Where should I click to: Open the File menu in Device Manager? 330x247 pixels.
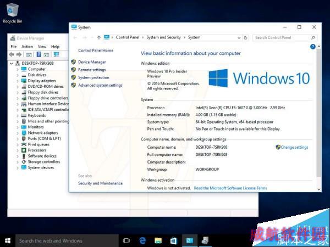tap(13, 47)
